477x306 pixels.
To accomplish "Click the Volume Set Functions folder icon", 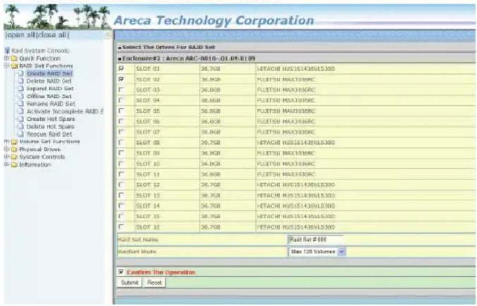I will tap(14, 142).
